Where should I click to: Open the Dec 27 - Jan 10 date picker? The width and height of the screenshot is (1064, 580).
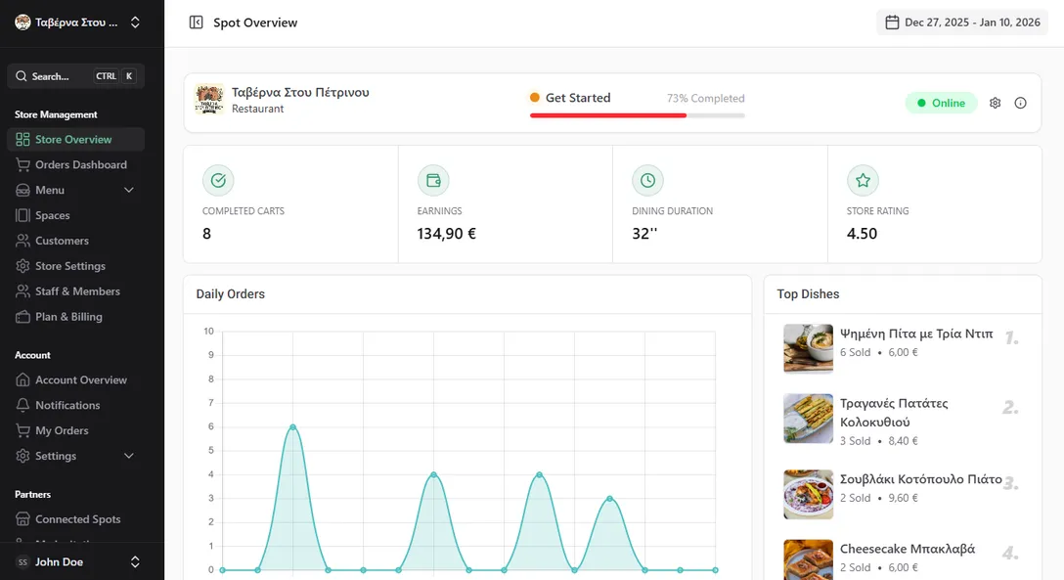(x=961, y=22)
